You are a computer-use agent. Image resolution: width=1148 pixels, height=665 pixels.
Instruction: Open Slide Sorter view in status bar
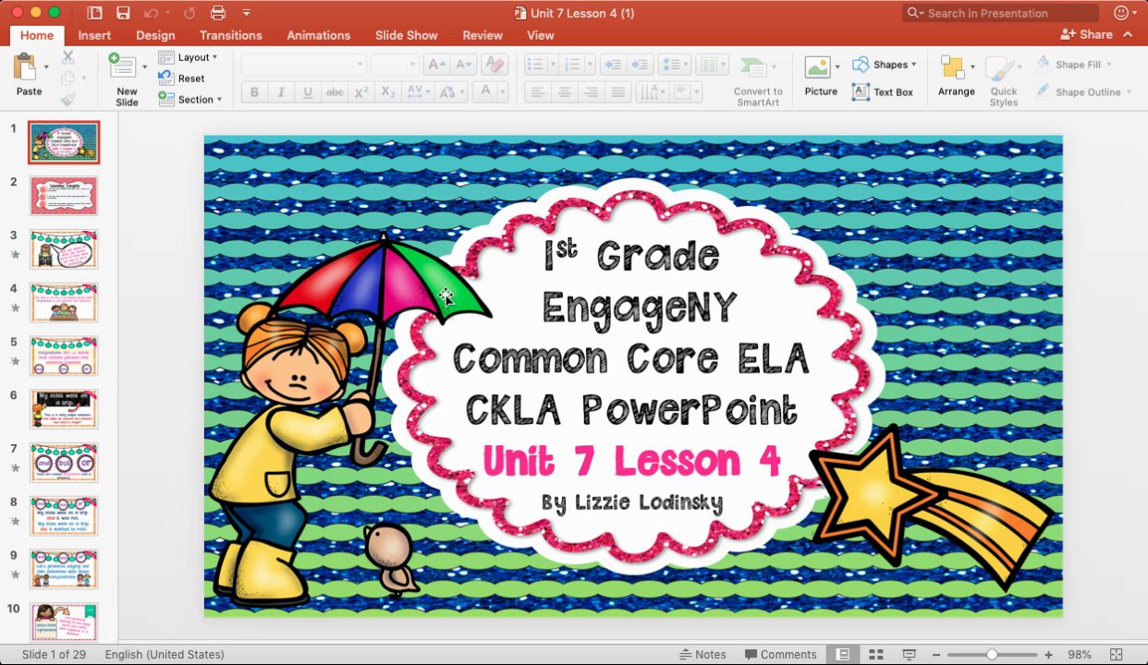tap(876, 655)
